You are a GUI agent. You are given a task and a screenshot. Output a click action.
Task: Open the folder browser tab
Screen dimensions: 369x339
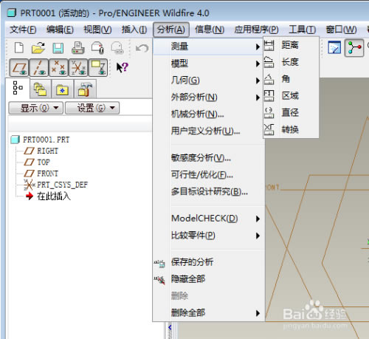[41, 89]
